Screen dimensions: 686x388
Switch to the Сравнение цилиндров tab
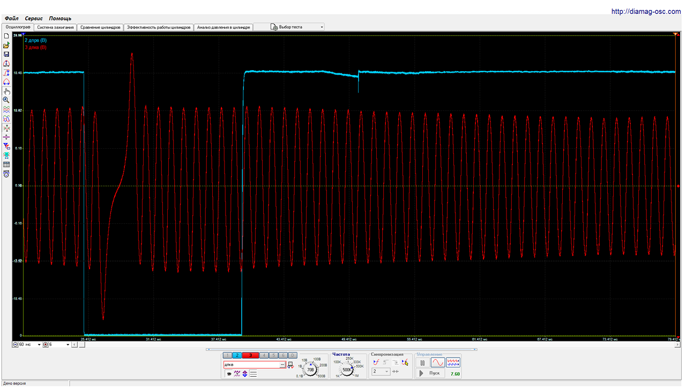pos(100,27)
